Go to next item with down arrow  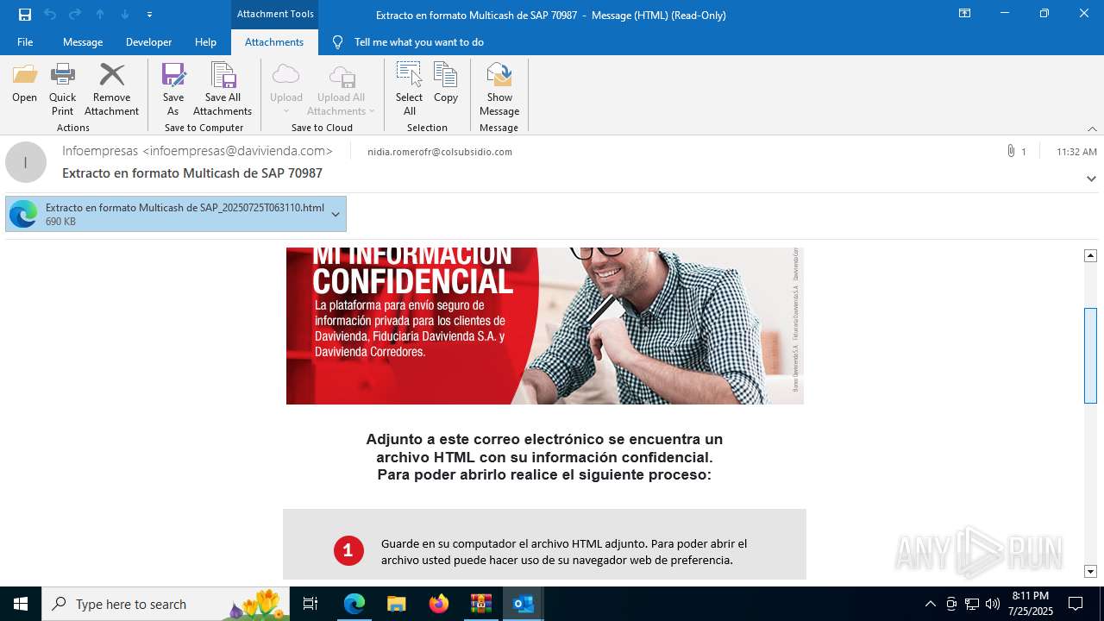tap(125, 15)
